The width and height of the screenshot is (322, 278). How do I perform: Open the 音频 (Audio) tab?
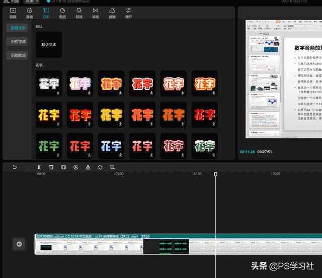[30, 14]
